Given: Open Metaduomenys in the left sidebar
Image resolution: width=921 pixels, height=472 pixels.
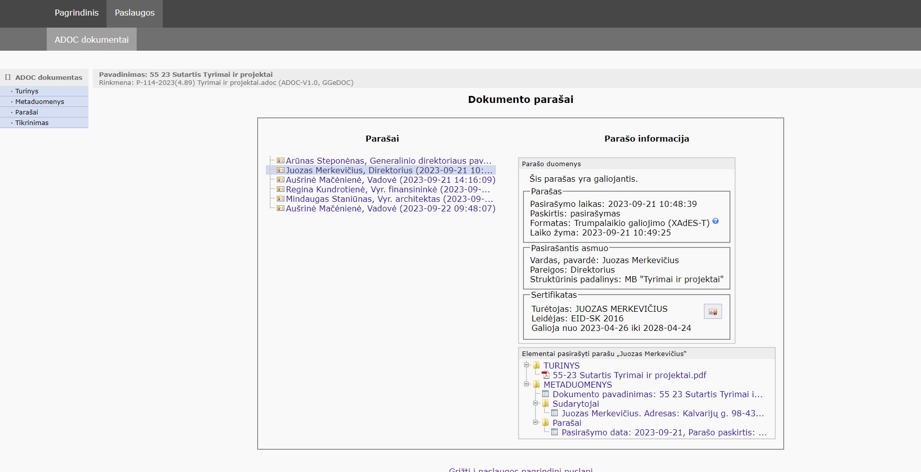Looking at the screenshot, I should [39, 101].
